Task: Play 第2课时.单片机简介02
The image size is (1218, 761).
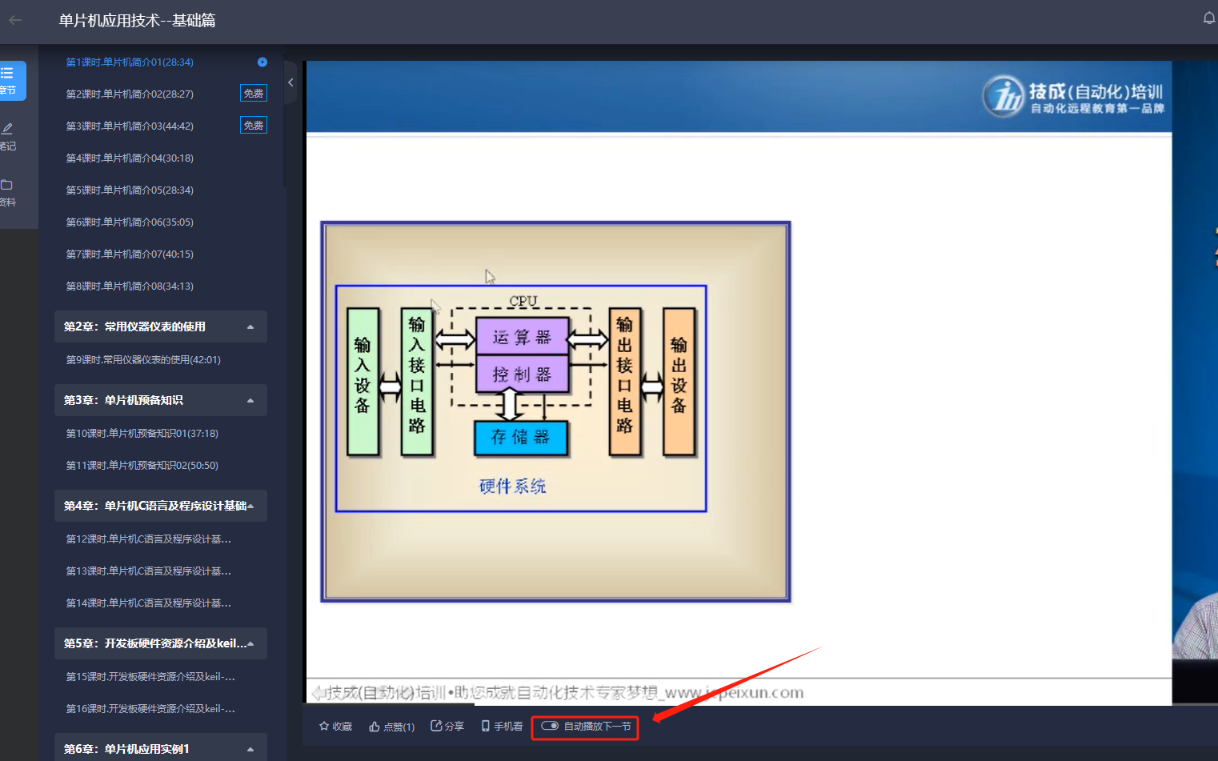Action: tap(130, 94)
